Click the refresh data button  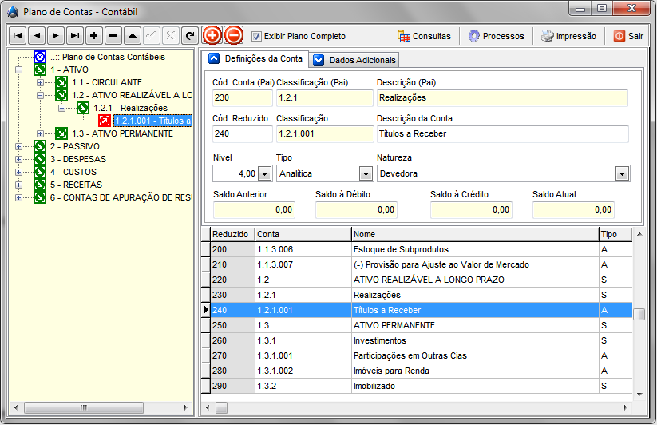[190, 36]
